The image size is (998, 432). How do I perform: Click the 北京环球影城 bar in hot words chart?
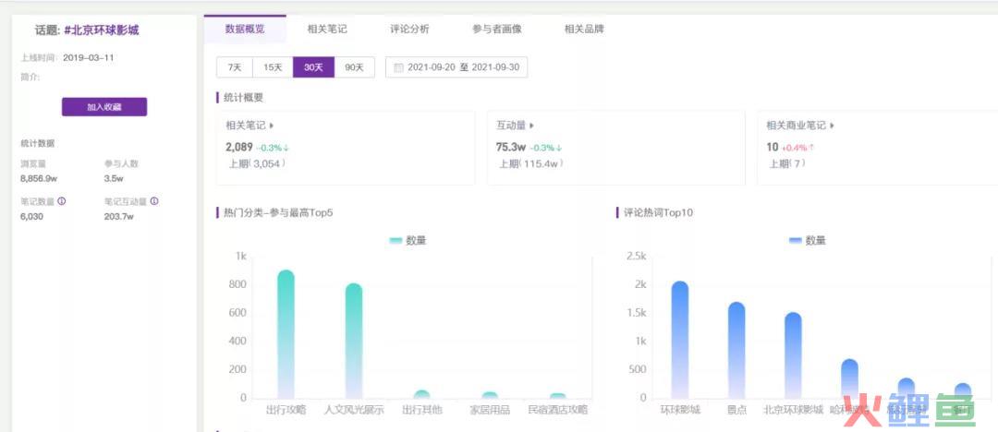[793, 355]
